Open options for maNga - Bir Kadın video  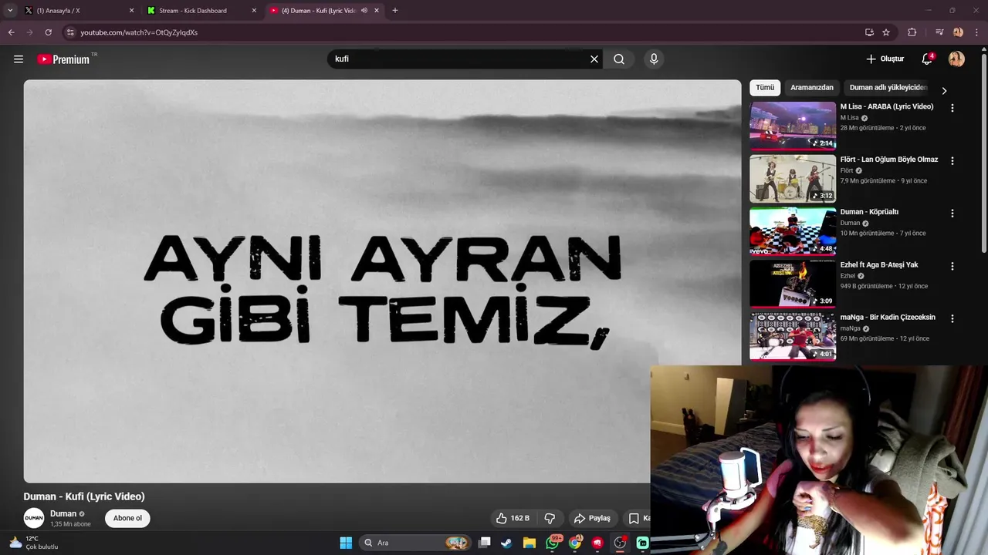tap(952, 319)
